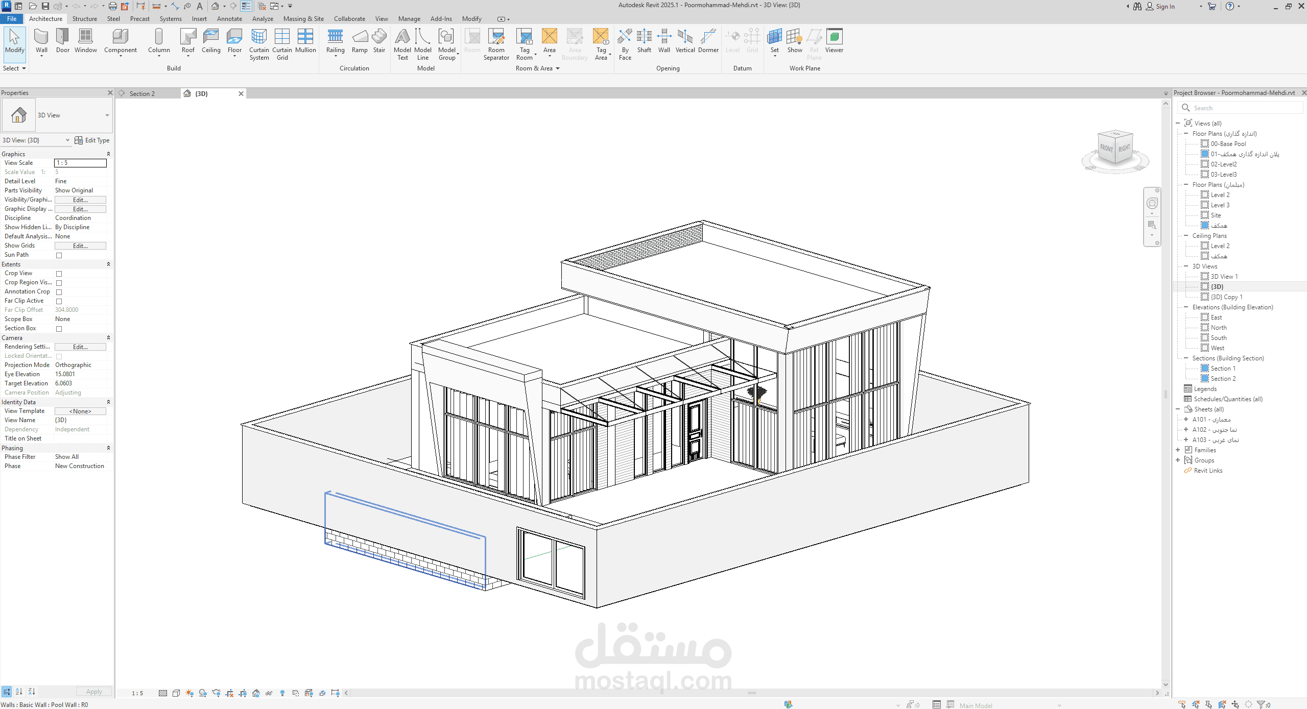
Task: Open the Annotate ribbon tab
Action: click(x=229, y=19)
